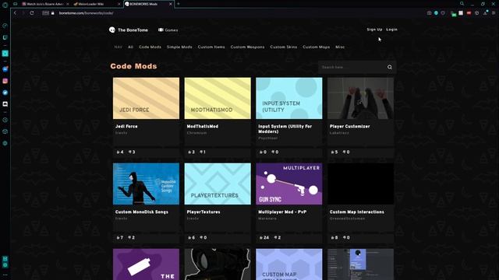Select the Misc category
The width and height of the screenshot is (499, 280).
(x=340, y=47)
